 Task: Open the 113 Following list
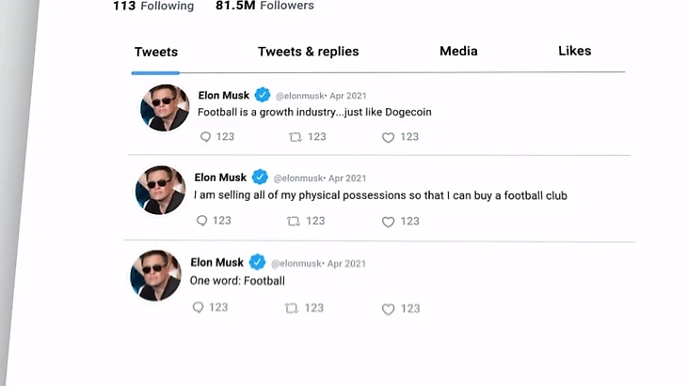click(x=152, y=6)
